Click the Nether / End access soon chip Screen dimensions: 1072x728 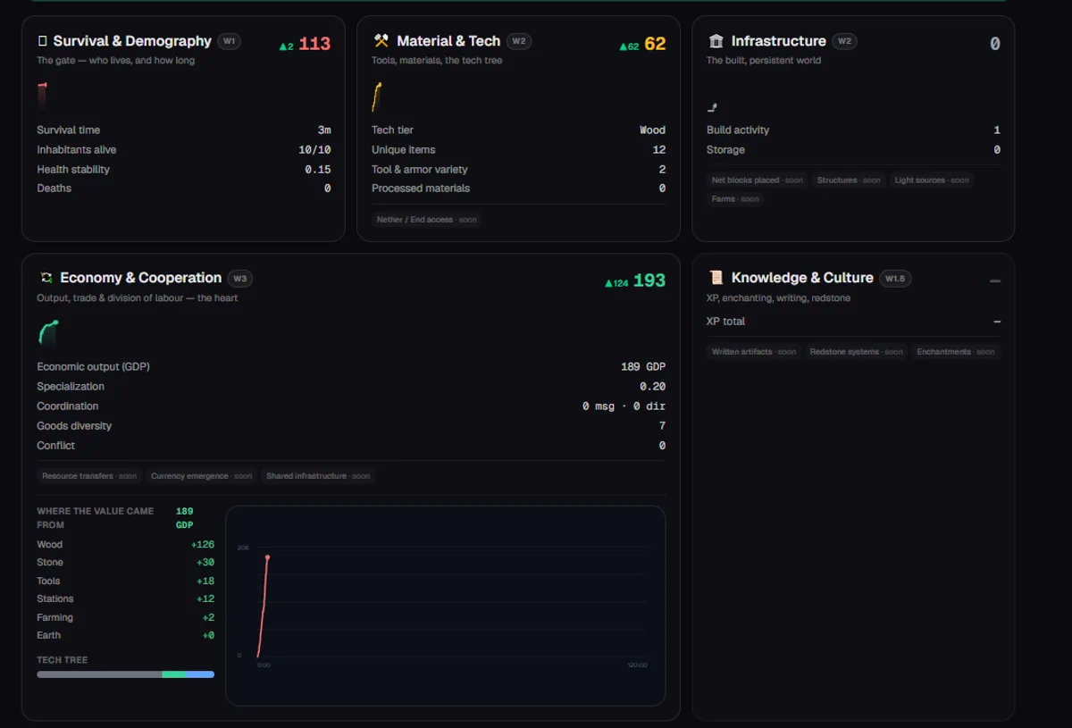click(427, 220)
